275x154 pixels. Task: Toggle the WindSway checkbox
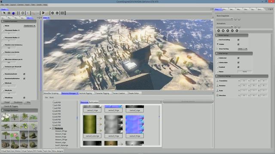coord(24,98)
